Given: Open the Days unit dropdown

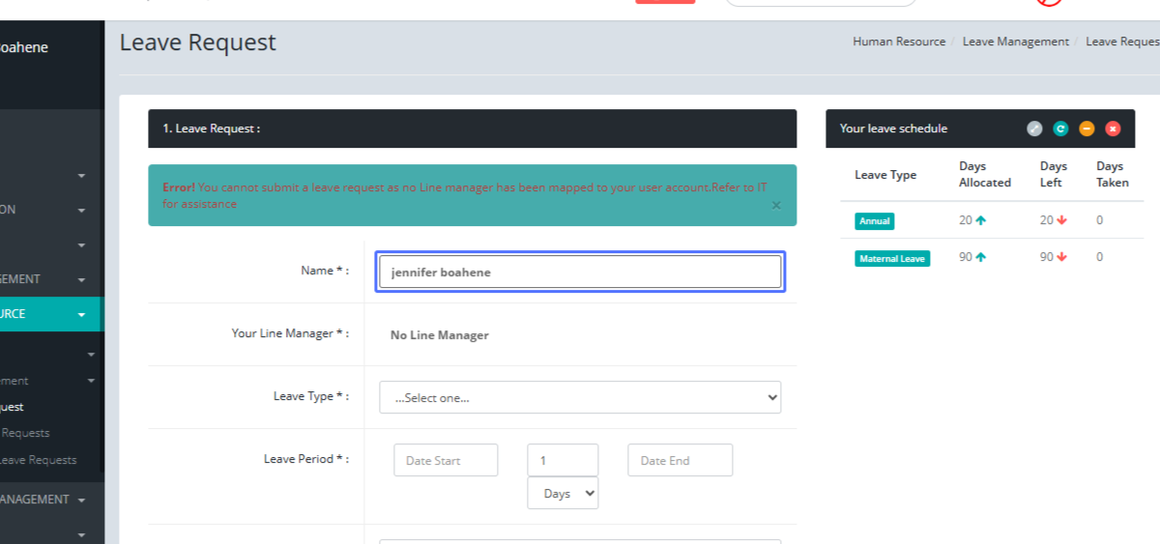Looking at the screenshot, I should [x=563, y=494].
